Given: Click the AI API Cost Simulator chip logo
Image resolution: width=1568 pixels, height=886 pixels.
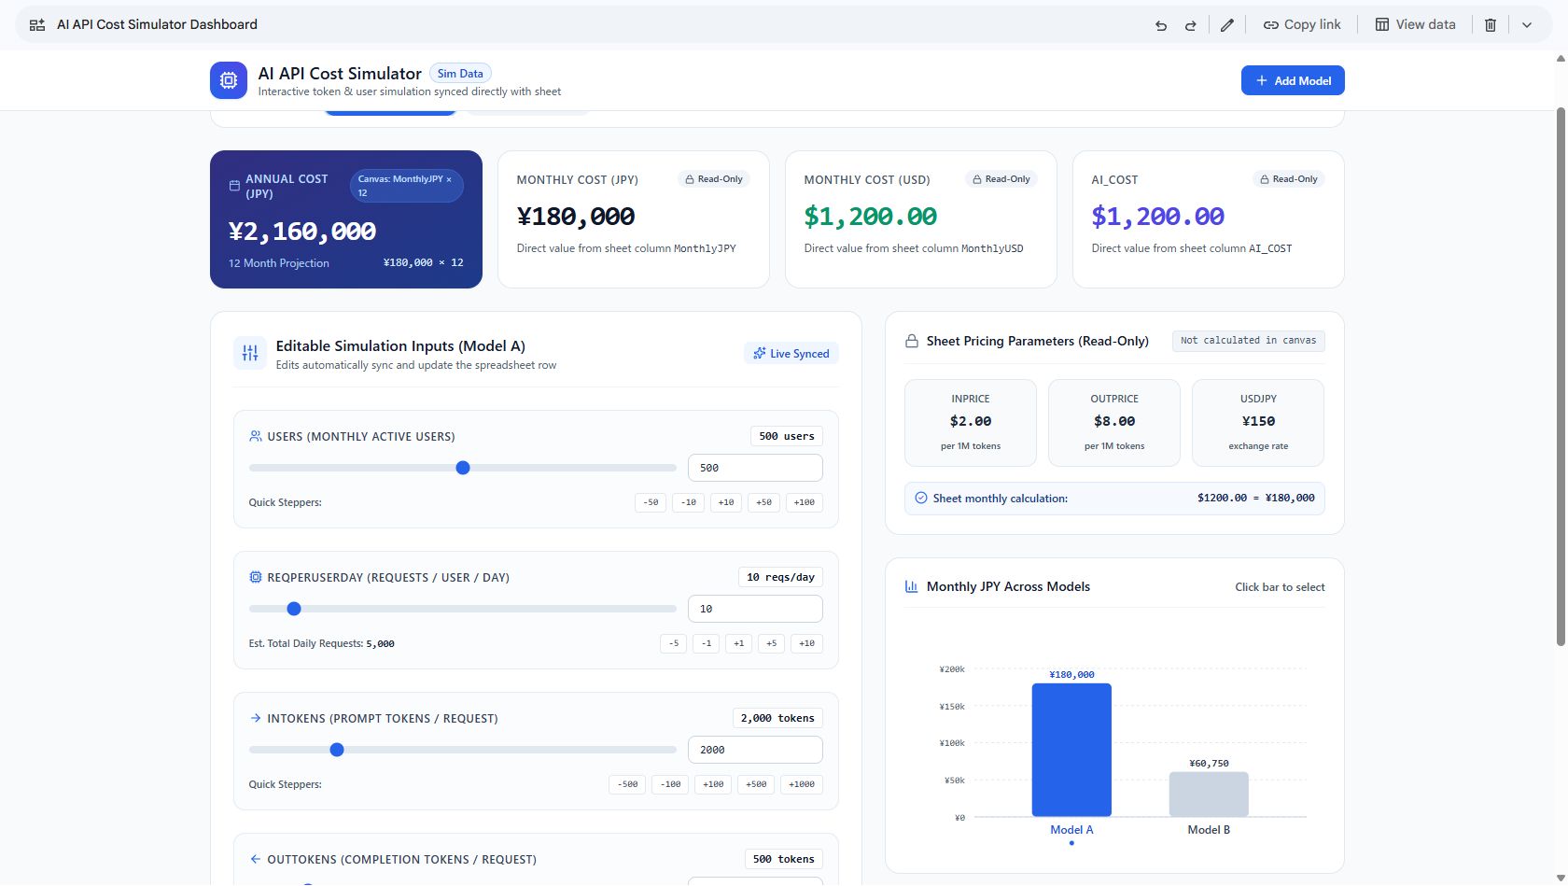Looking at the screenshot, I should pos(229,80).
